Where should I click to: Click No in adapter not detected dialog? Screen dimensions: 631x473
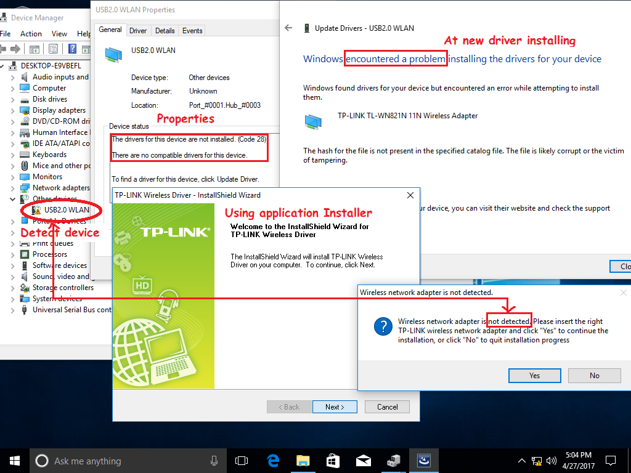pyautogui.click(x=595, y=375)
